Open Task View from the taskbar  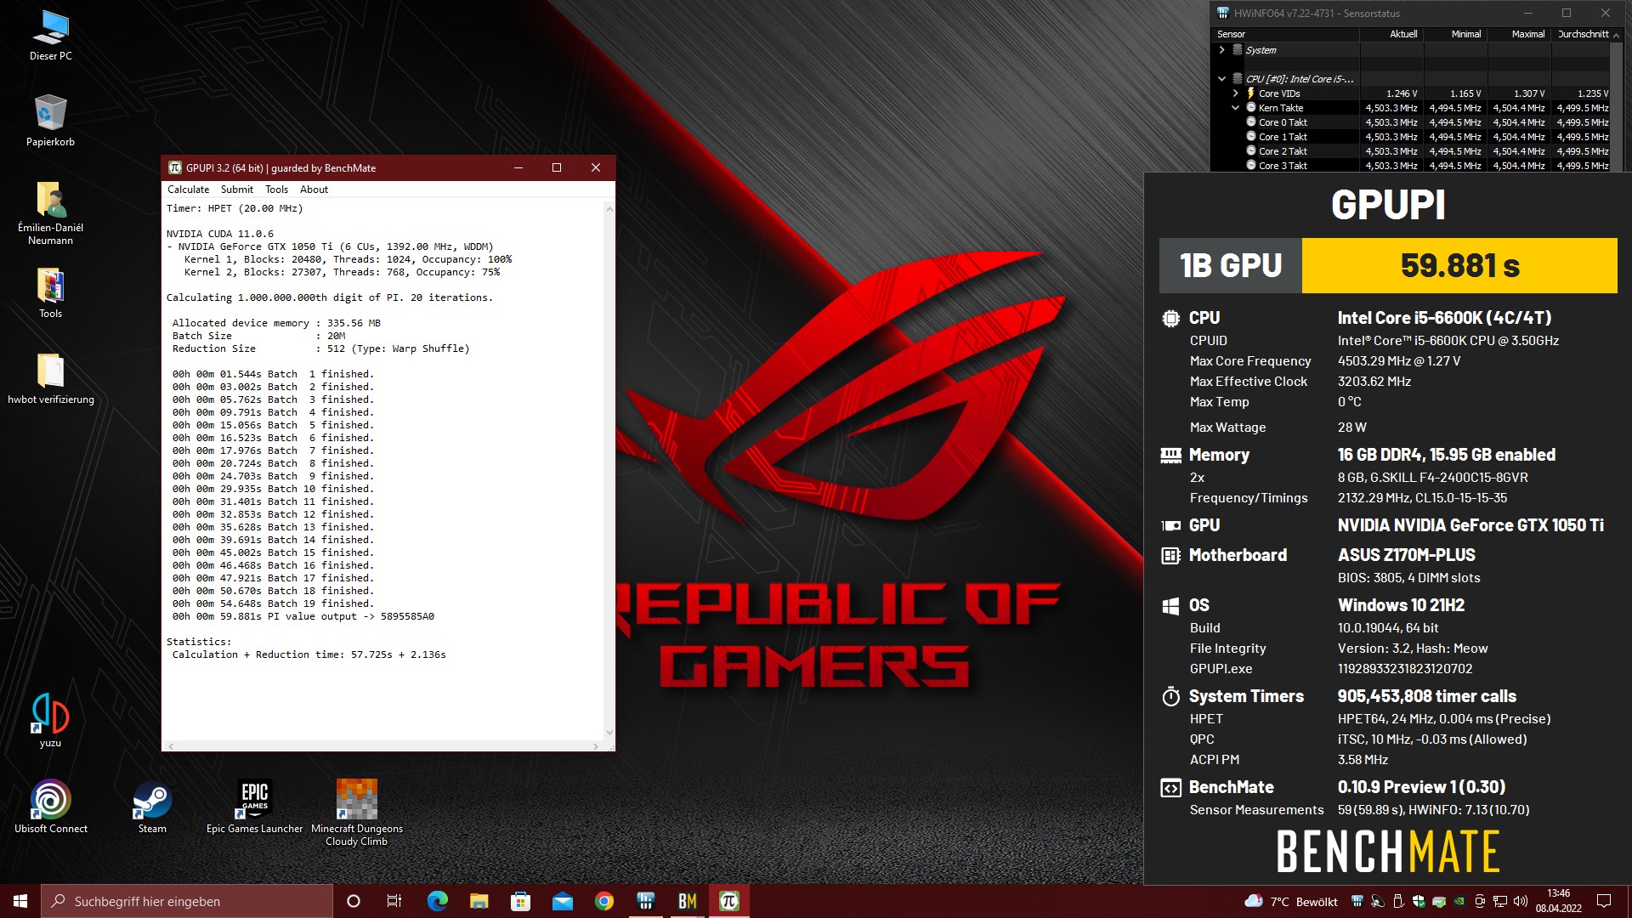pos(394,901)
